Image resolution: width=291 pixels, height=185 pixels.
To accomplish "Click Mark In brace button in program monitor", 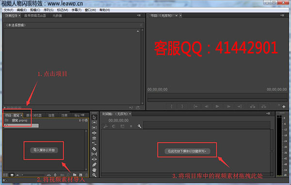I will [172, 106].
